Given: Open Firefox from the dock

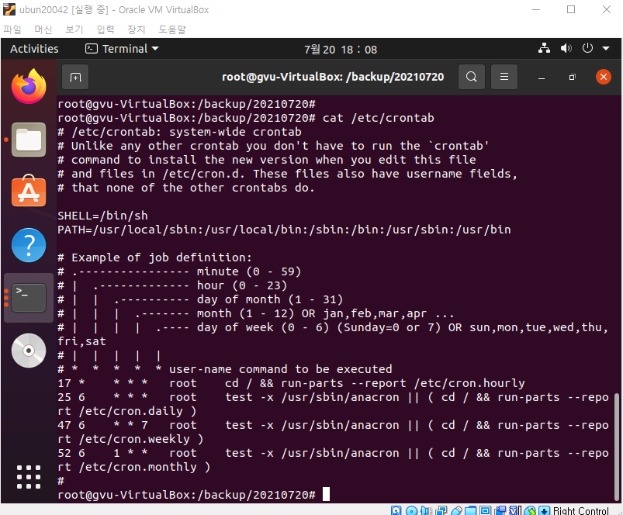Looking at the screenshot, I should pos(29,86).
